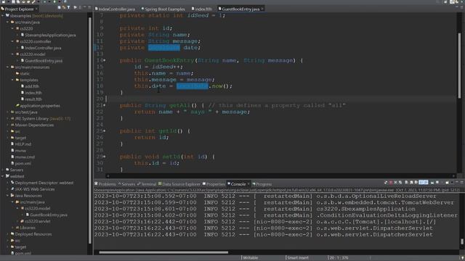Open the Data Source Explorer tab
The image size is (465, 261).
(x=179, y=184)
